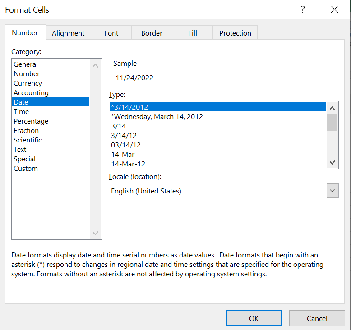Select the Custom category
This screenshot has width=351, height=330.
point(26,169)
